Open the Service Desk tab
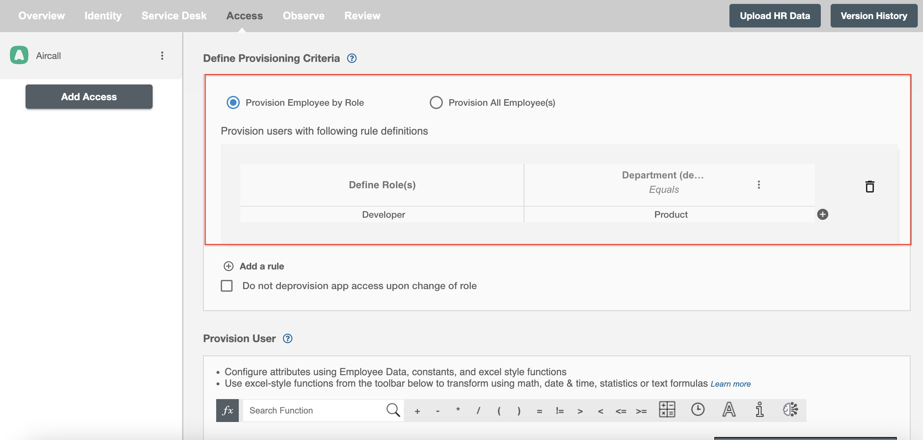 pos(174,16)
